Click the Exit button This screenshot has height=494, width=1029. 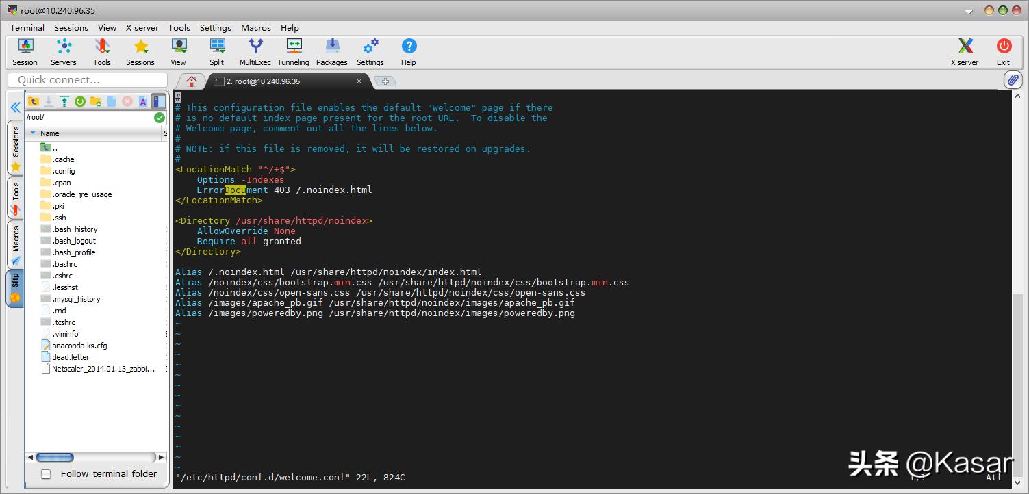[1003, 52]
